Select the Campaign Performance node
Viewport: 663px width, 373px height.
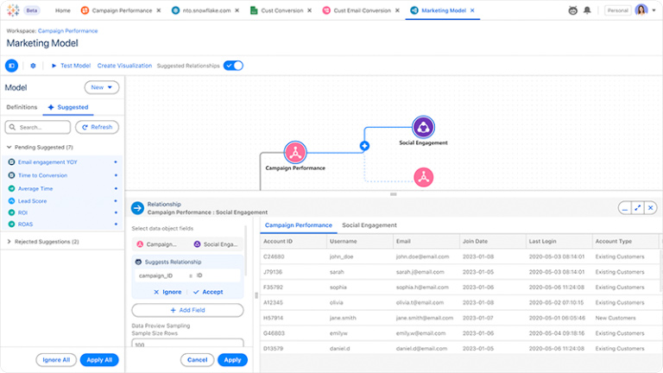point(295,152)
